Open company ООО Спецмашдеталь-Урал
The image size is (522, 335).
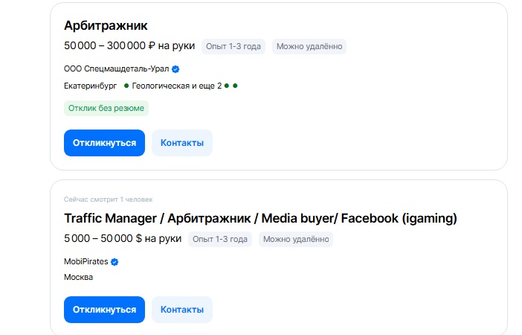117,68
